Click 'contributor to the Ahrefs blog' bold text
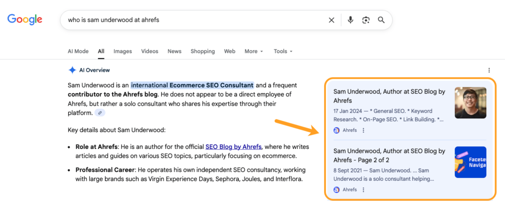This screenshot has width=505, height=201. 114,94
